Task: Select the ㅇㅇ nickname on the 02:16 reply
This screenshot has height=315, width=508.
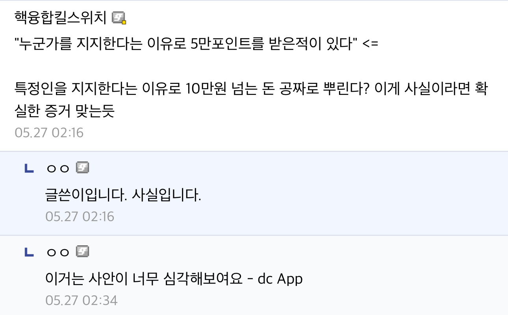Action: coord(58,169)
